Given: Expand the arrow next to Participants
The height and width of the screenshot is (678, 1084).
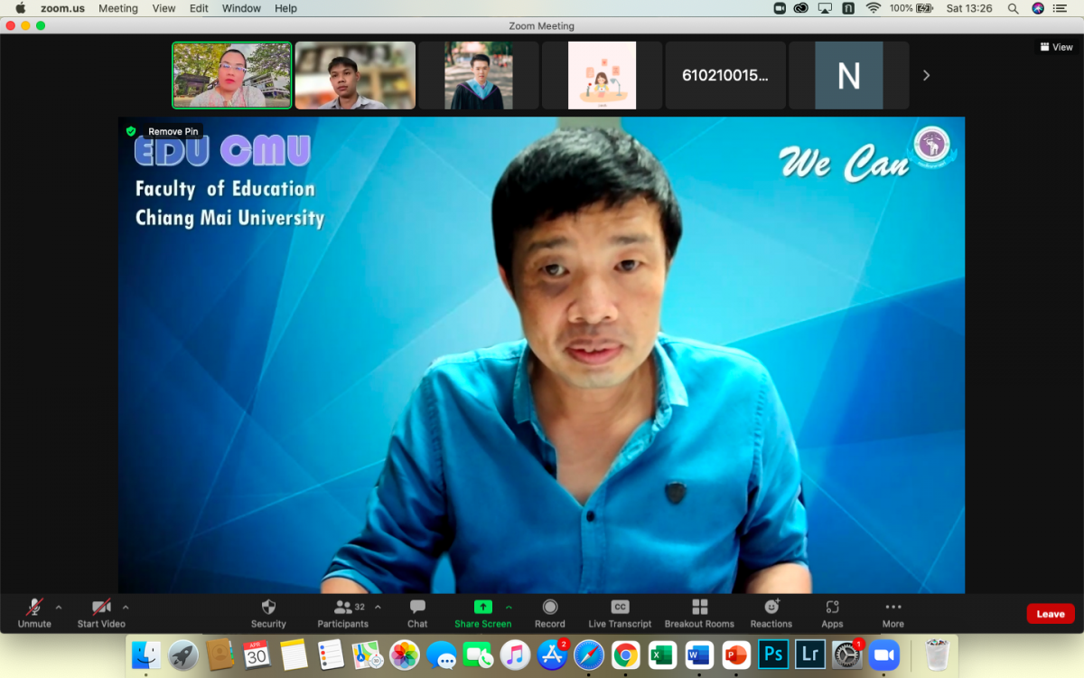Looking at the screenshot, I should (x=378, y=607).
